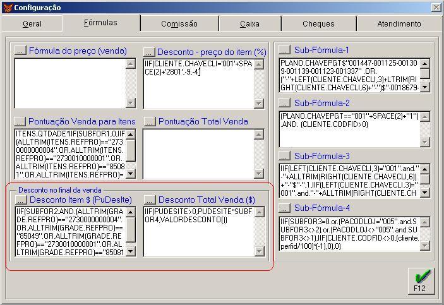
Task: Open editor button for Desconto Item $ (PuDesIte)
Action: tap(21, 200)
